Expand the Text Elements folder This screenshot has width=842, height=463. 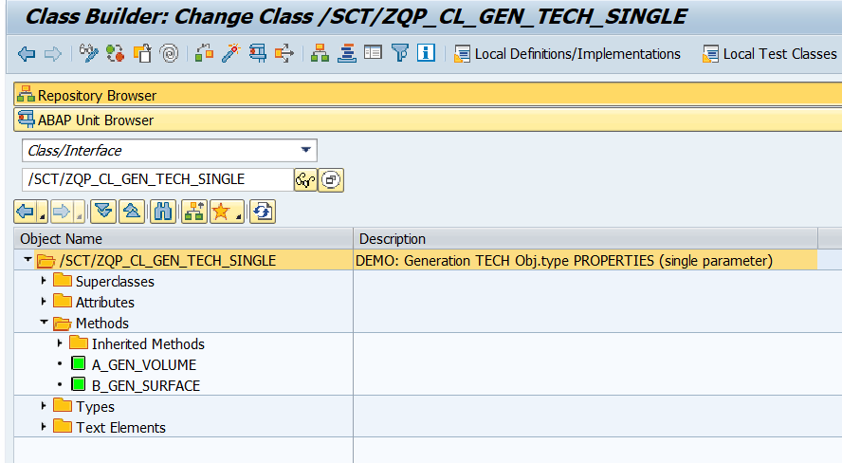[x=44, y=427]
